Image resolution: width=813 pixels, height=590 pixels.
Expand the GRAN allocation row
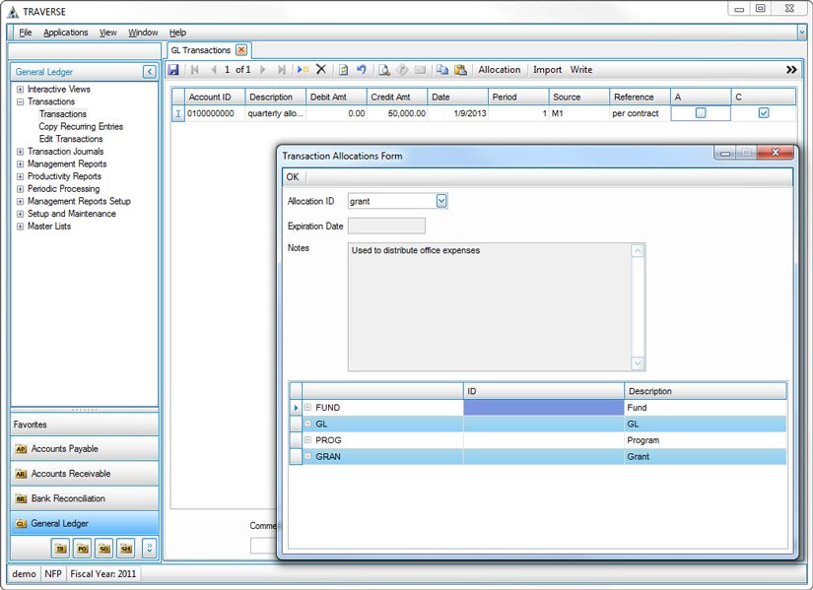307,456
